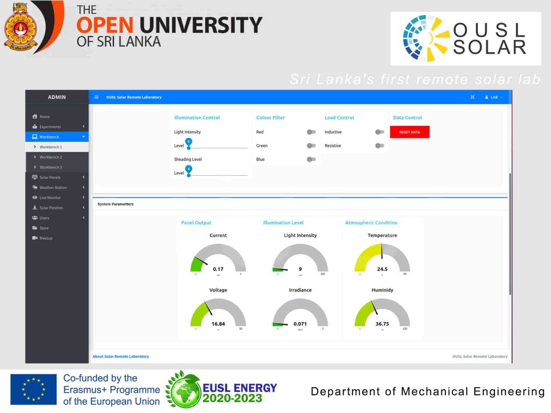551x413 pixels.
Task: Enable the Resistive load switch
Action: tap(379, 146)
